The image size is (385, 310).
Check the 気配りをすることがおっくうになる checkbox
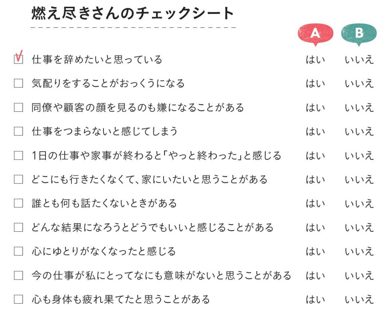[x=18, y=84]
